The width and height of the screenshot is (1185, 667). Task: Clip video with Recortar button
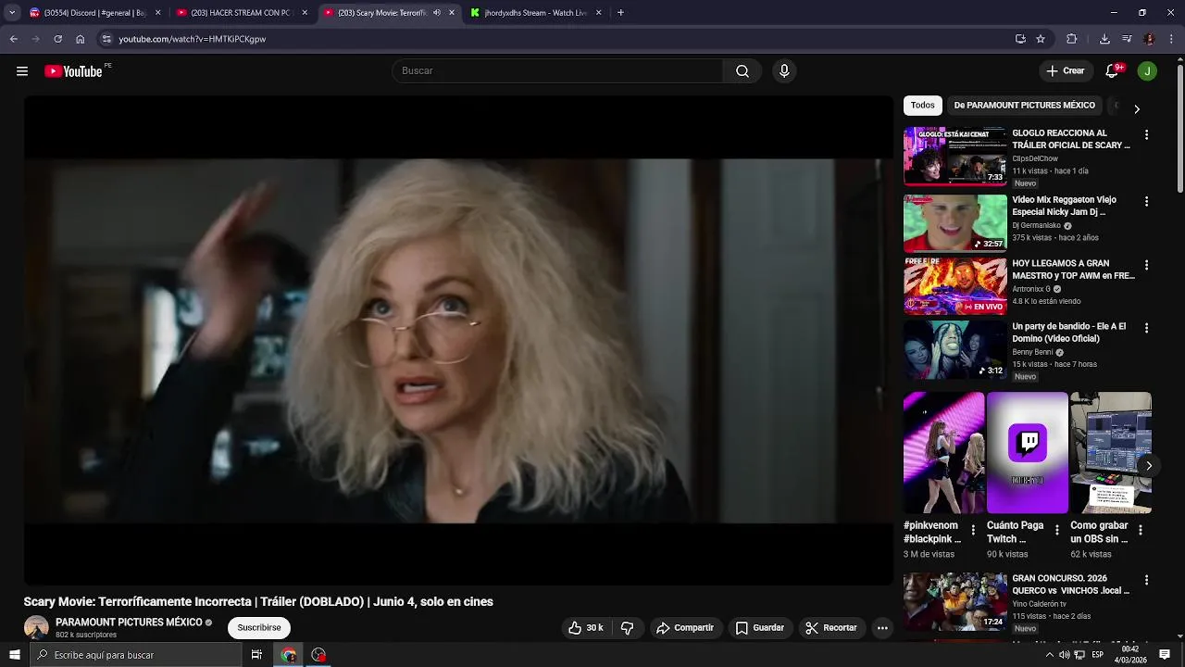tap(831, 628)
